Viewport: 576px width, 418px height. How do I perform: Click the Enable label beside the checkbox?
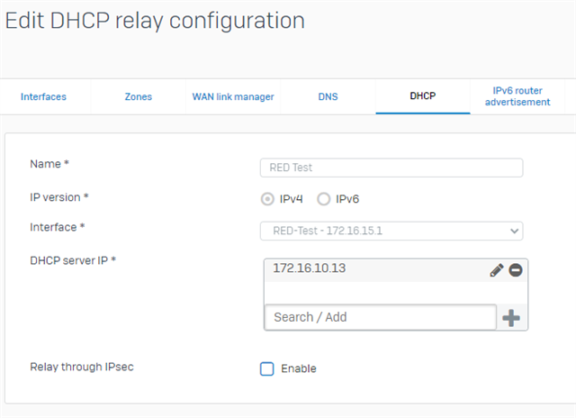tap(299, 368)
